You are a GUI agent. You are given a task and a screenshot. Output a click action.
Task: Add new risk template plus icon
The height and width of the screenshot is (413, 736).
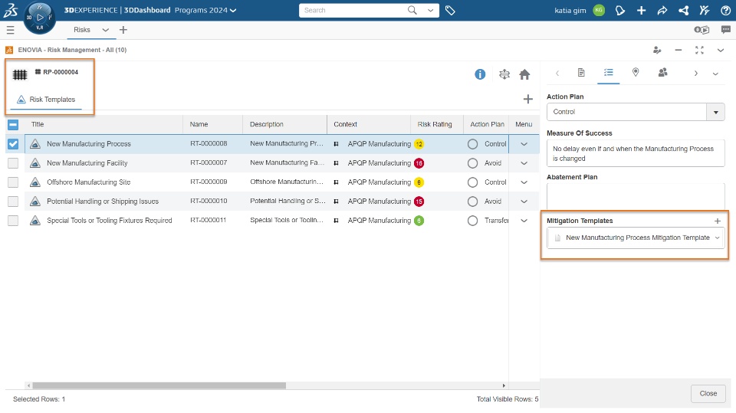tap(528, 99)
